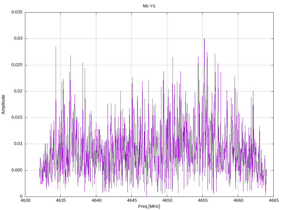The height and width of the screenshot is (210, 281).
Task: Click the x-axis tick label 4650
Action: [167, 200]
